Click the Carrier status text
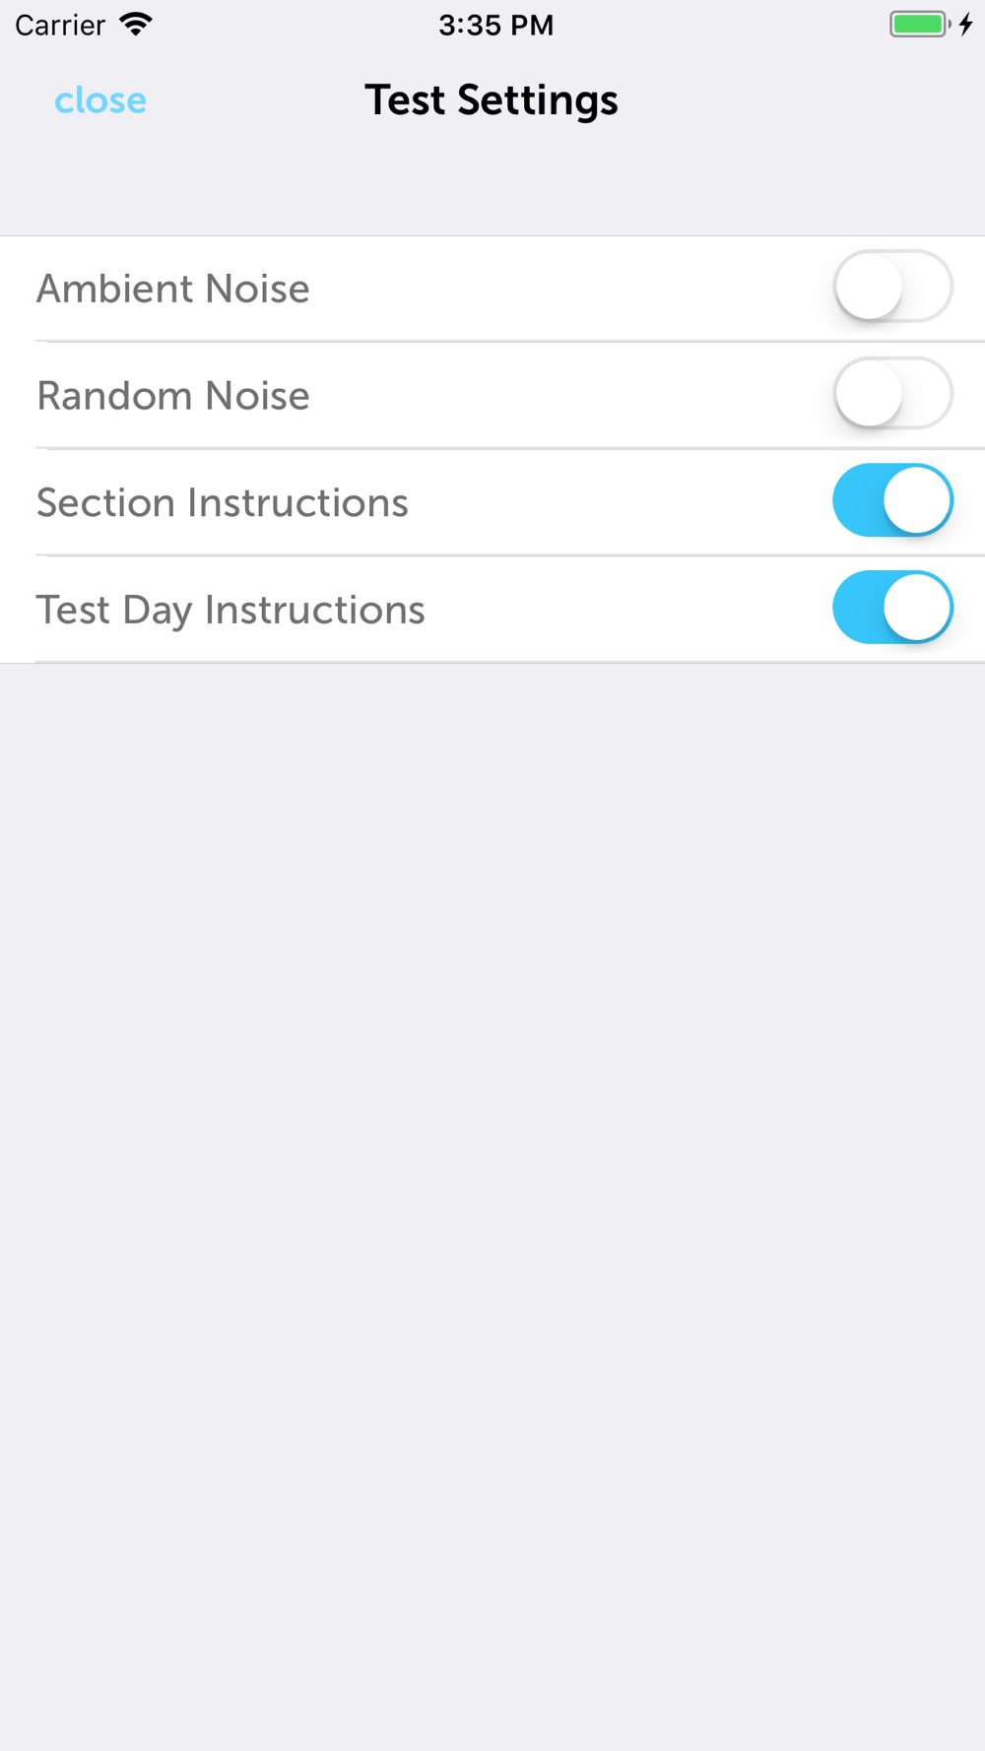Viewport: 985px width, 1751px height. 60,25
